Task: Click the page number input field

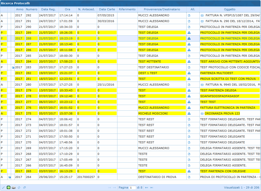Action: [x=133, y=187]
